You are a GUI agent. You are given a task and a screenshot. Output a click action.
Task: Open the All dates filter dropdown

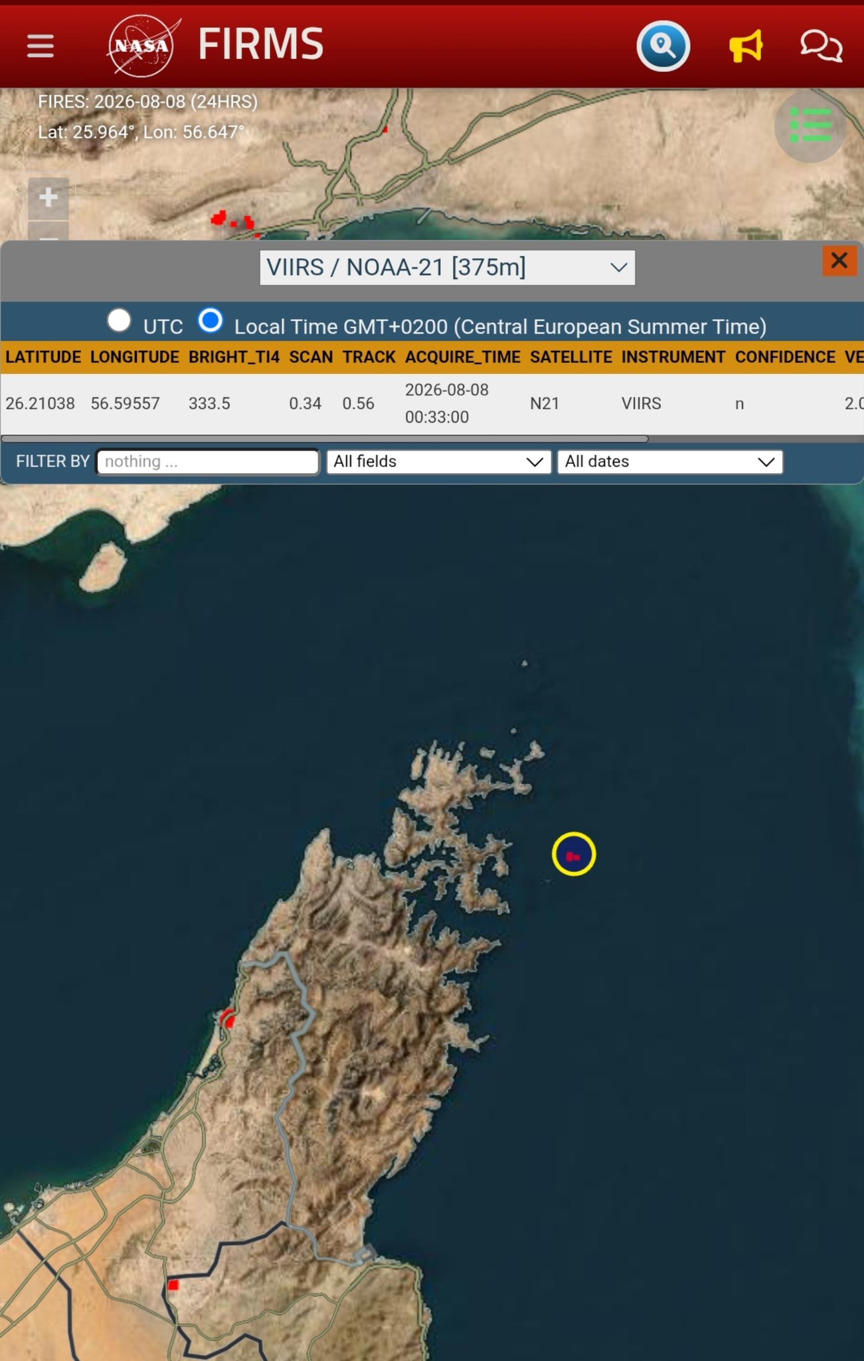point(670,462)
